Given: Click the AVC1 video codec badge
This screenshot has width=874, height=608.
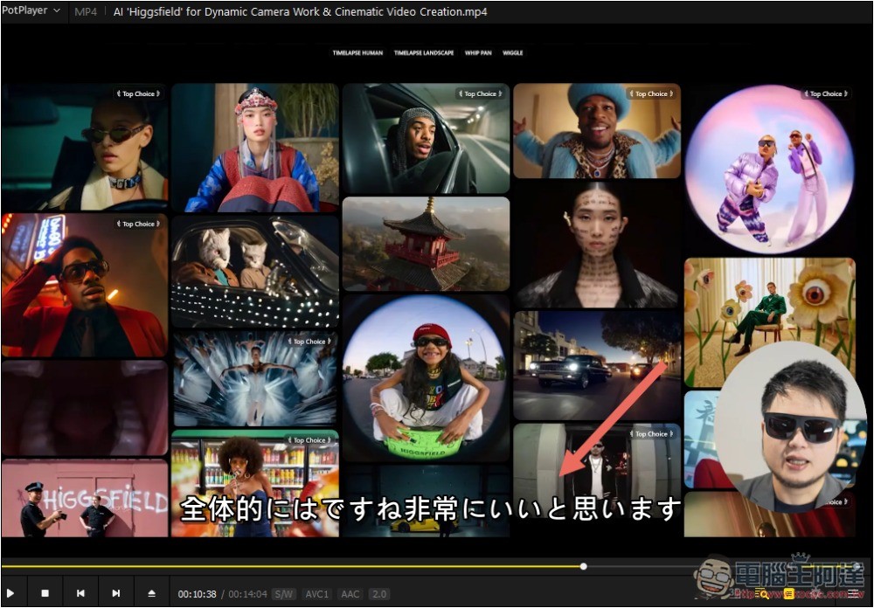Looking at the screenshot, I should (316, 594).
